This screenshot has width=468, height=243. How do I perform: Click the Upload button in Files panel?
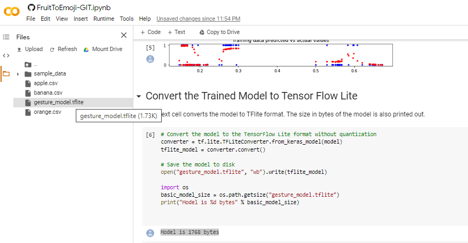pyautogui.click(x=30, y=49)
